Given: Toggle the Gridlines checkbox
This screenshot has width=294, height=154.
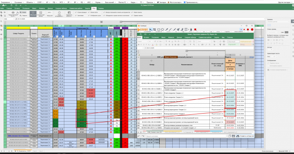Looking at the screenshot, I should pyautogui.click(x=89, y=12).
